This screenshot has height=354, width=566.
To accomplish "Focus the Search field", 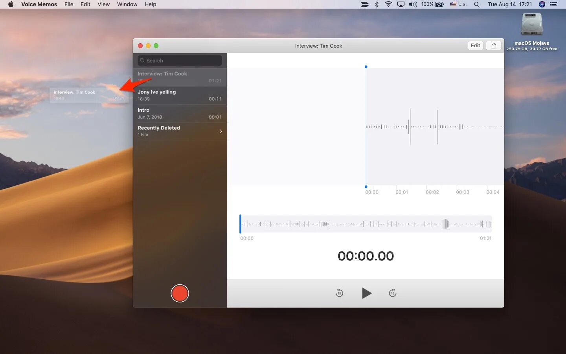I will pos(180,61).
